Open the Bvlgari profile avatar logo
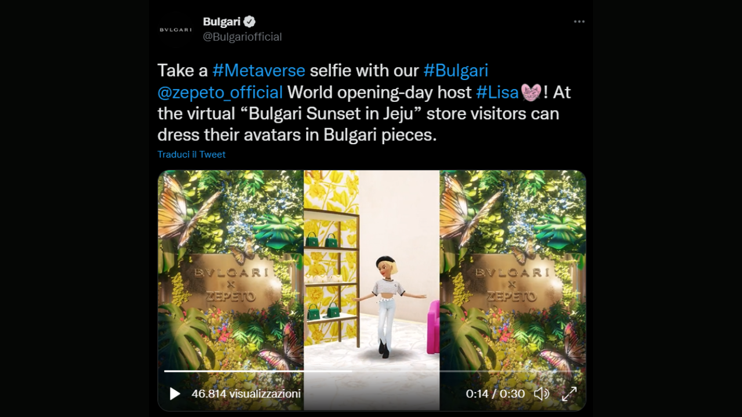742x417 pixels. click(176, 30)
